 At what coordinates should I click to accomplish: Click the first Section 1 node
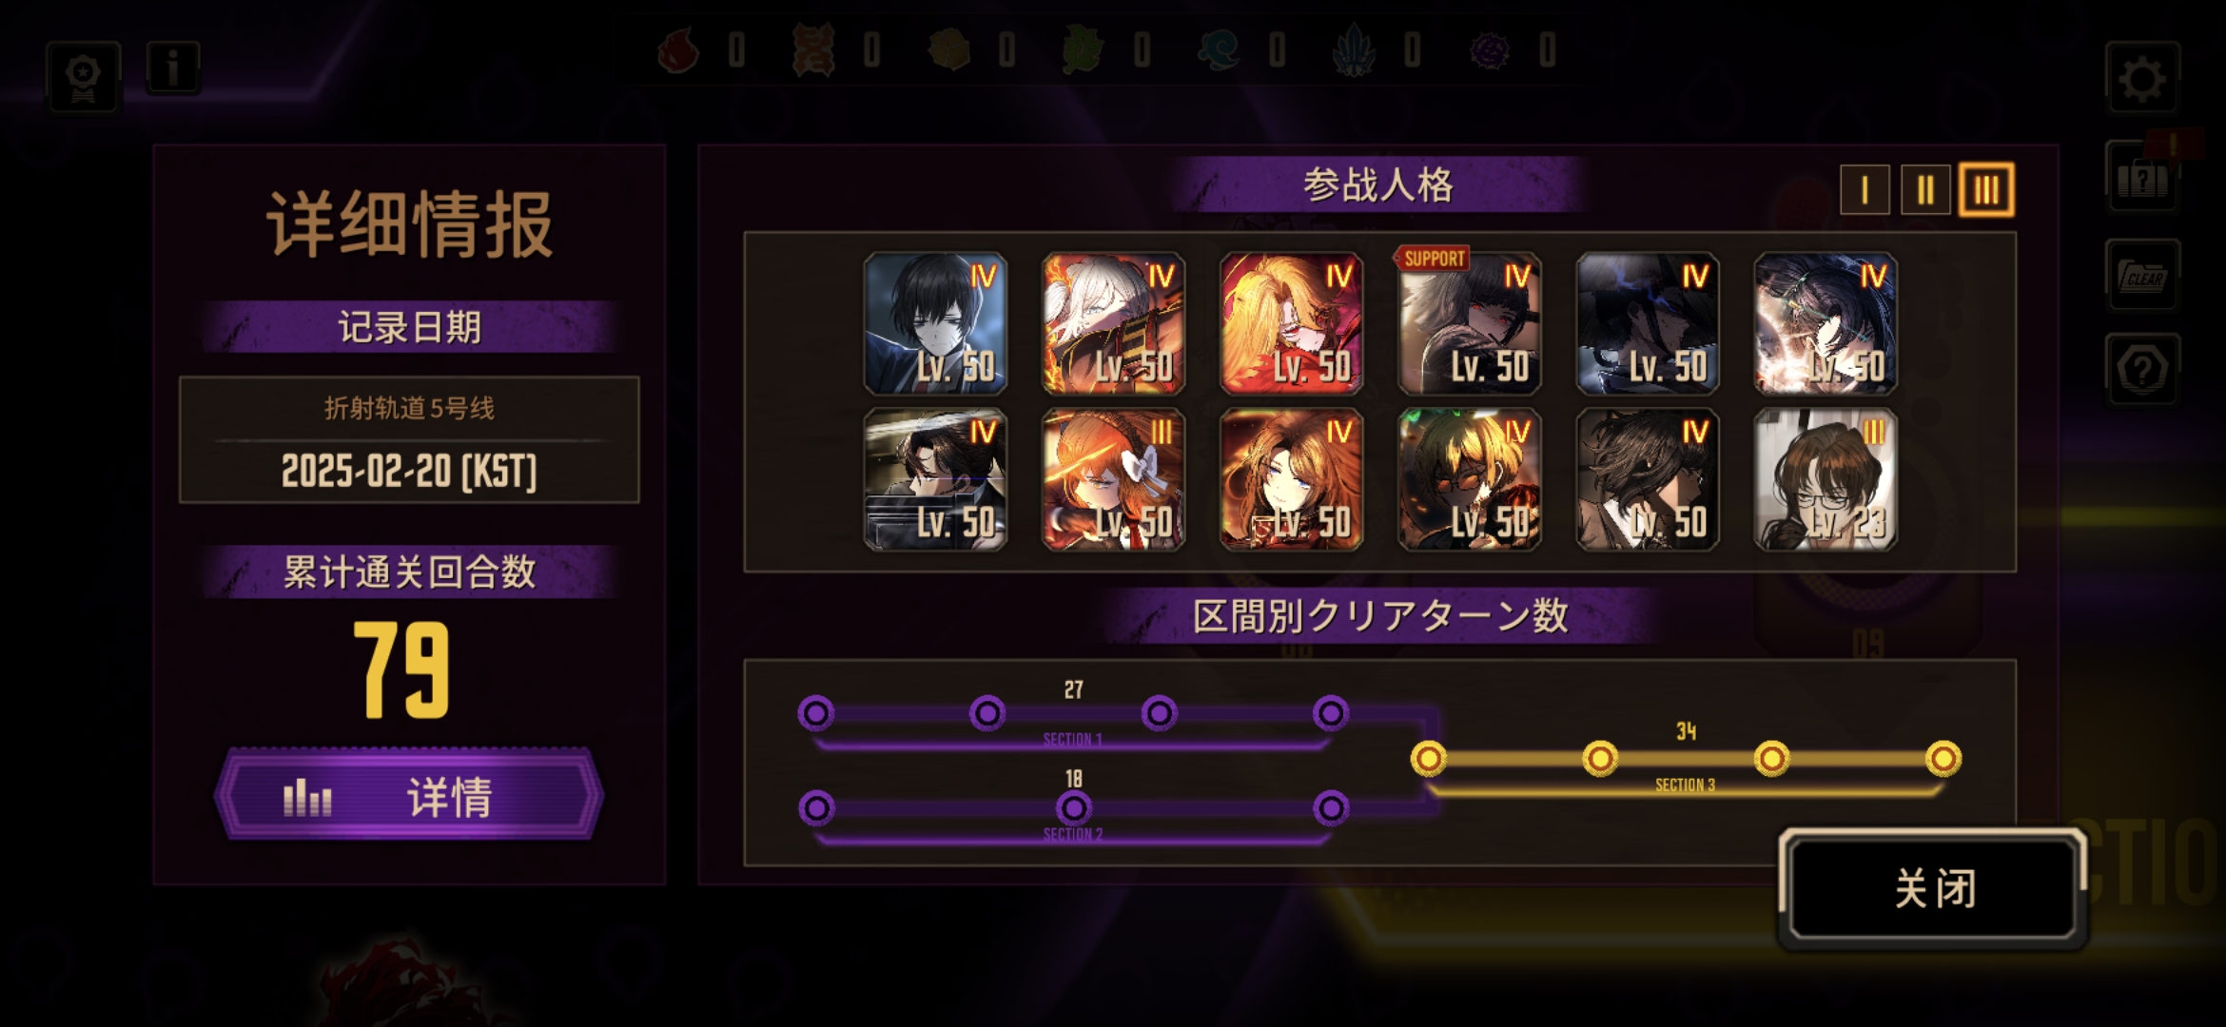[x=816, y=713]
